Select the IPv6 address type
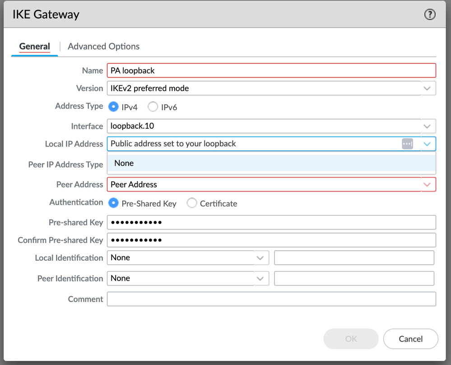451x365 pixels. 153,107
